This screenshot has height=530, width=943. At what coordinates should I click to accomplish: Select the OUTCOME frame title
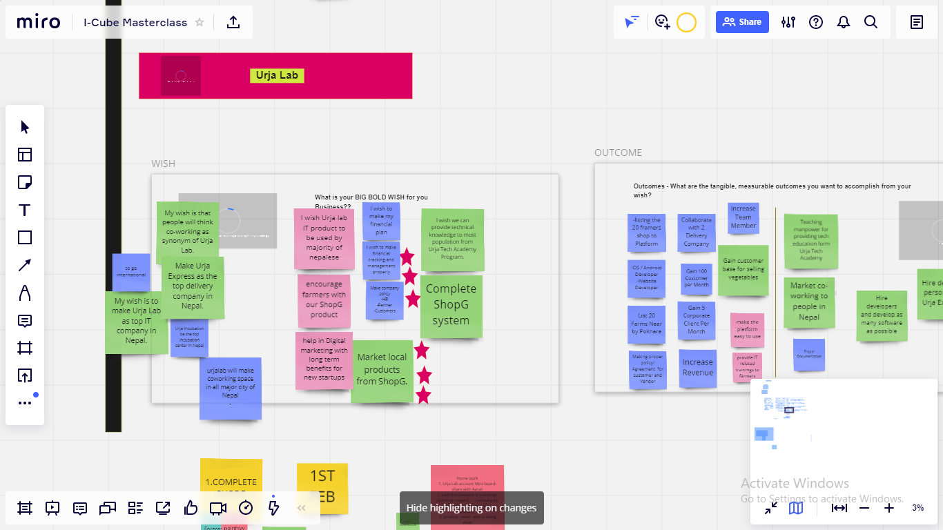point(619,153)
